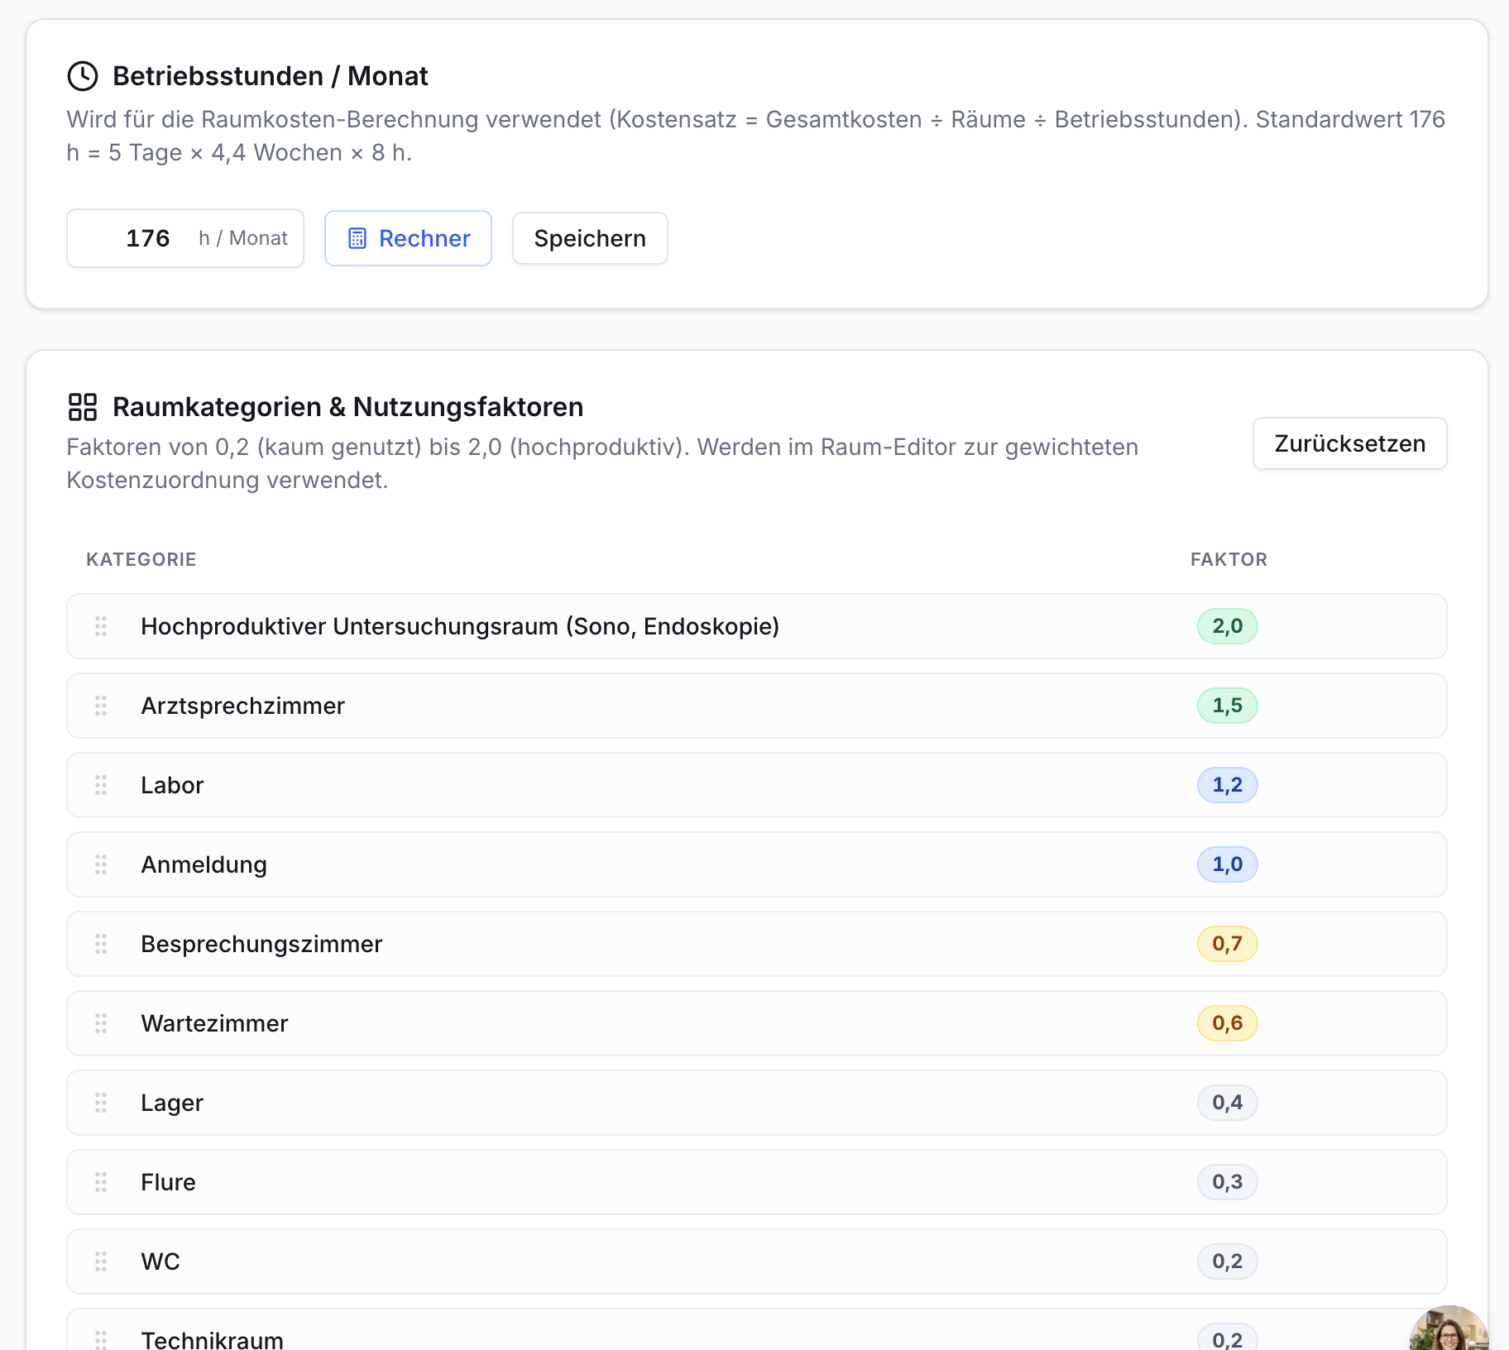This screenshot has width=1509, height=1350.
Task: Click the Labor category name
Action: [172, 785]
